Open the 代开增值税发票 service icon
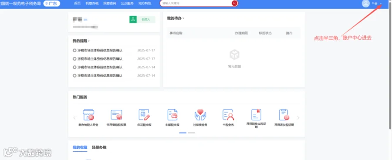The image size is (392, 160). 116,115
